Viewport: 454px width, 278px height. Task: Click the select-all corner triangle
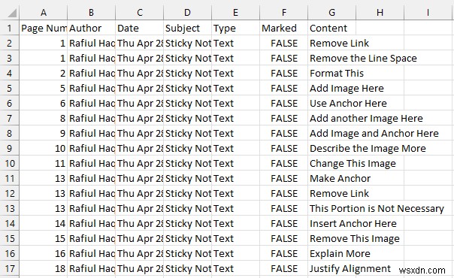coord(11,13)
